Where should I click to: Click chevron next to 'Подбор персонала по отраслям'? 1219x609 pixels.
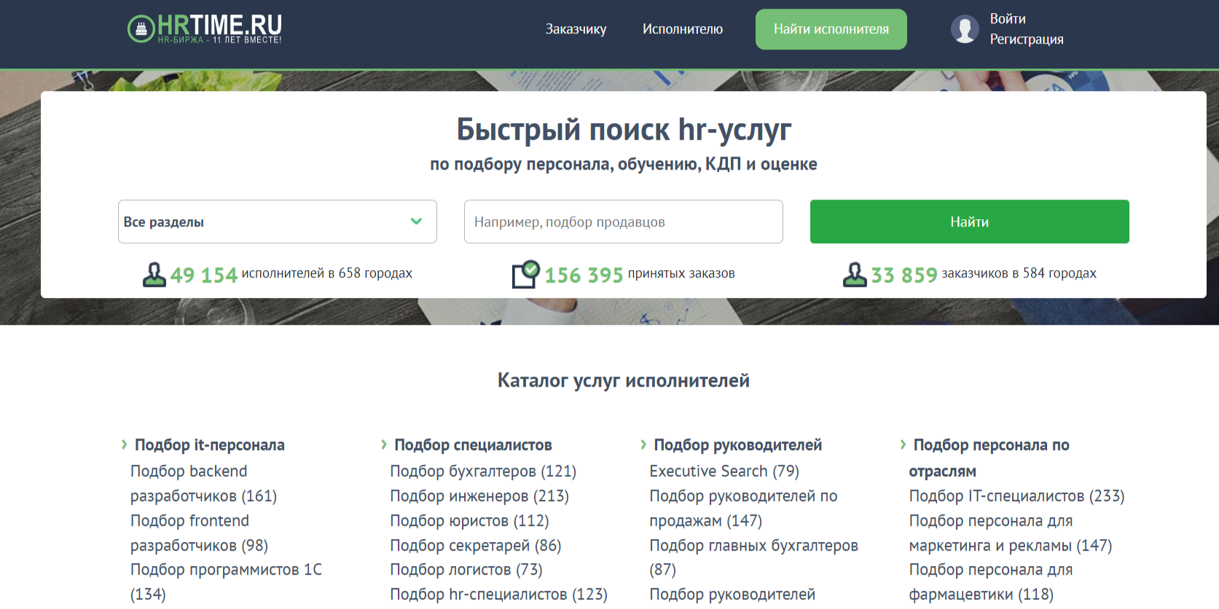pyautogui.click(x=903, y=444)
